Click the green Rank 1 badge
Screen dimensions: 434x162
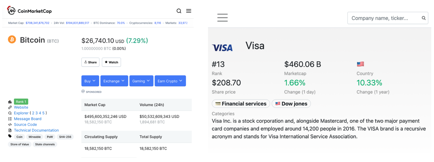pos(21,102)
